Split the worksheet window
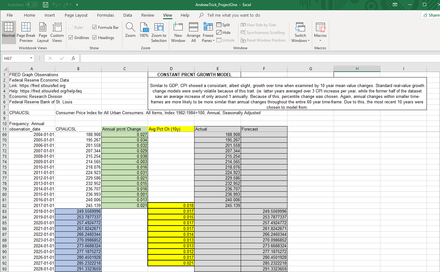The height and width of the screenshot is (272, 440). pos(223,25)
